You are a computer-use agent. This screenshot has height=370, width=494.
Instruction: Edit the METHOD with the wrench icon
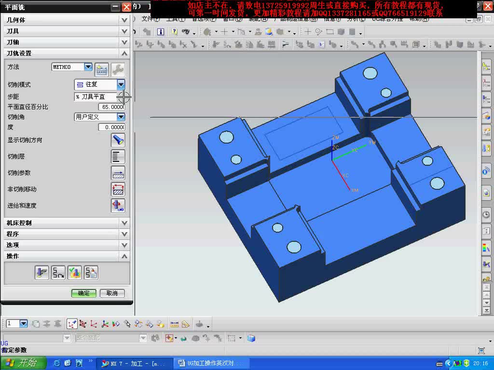[x=118, y=69]
